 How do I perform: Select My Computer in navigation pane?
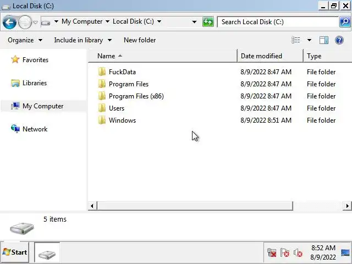pyautogui.click(x=43, y=106)
